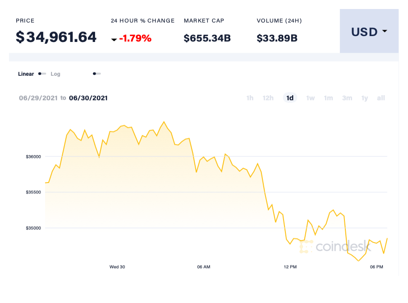Switch chart to 3m range
Viewport: 408px width, 303px height.
[x=347, y=98]
